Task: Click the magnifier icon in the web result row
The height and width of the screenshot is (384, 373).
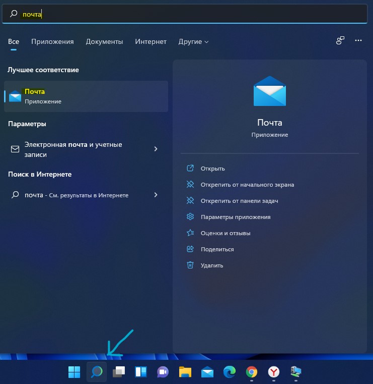Action: tap(15, 195)
